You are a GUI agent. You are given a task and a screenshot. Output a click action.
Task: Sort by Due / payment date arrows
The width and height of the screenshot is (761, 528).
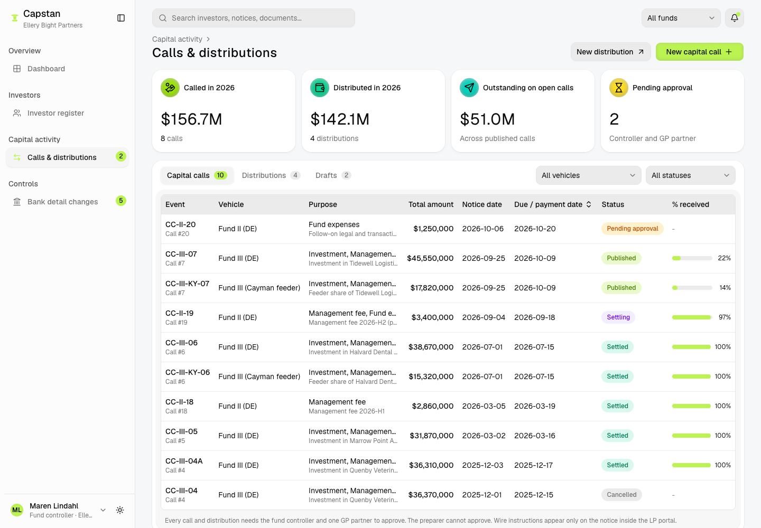tap(589, 204)
